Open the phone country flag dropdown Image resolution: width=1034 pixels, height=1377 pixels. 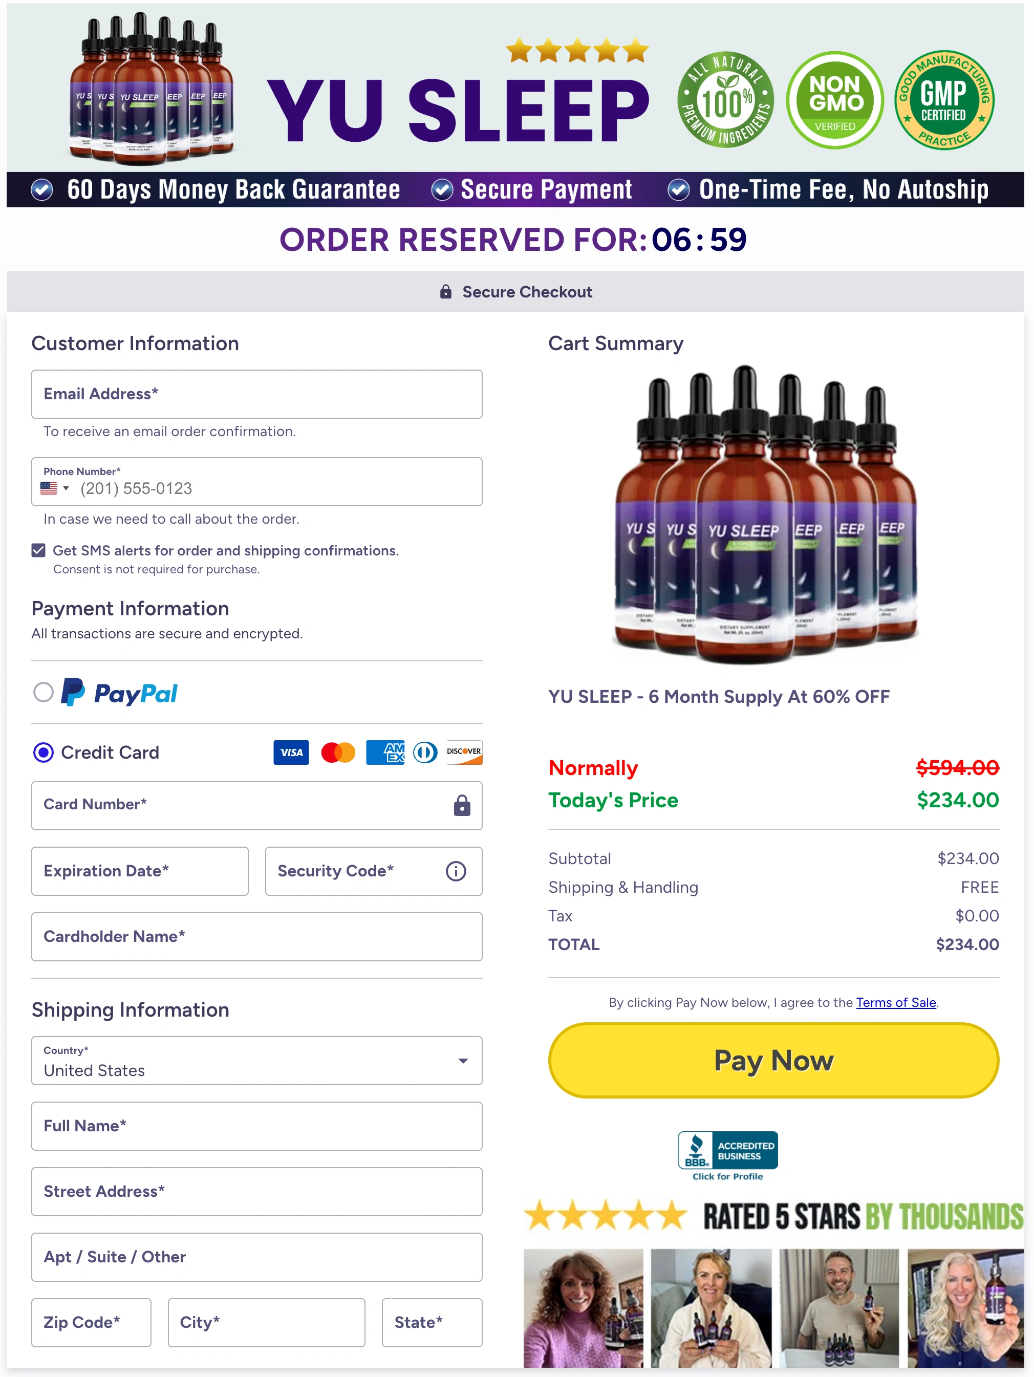coord(55,488)
